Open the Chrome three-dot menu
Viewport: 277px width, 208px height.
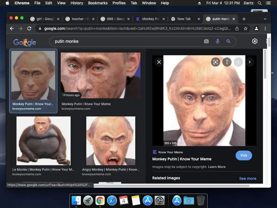(x=265, y=28)
